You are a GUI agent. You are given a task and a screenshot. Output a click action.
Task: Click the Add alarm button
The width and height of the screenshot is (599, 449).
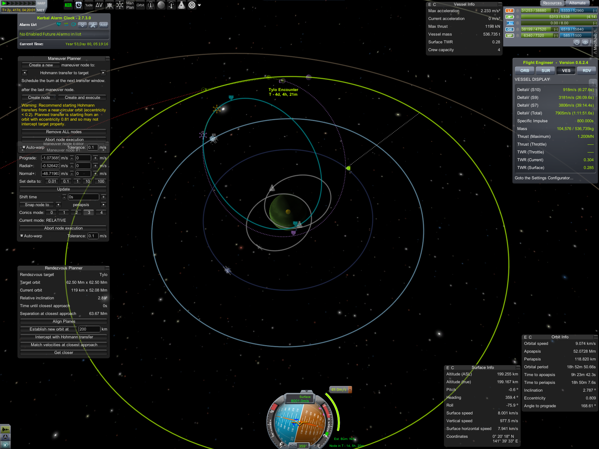[104, 25]
